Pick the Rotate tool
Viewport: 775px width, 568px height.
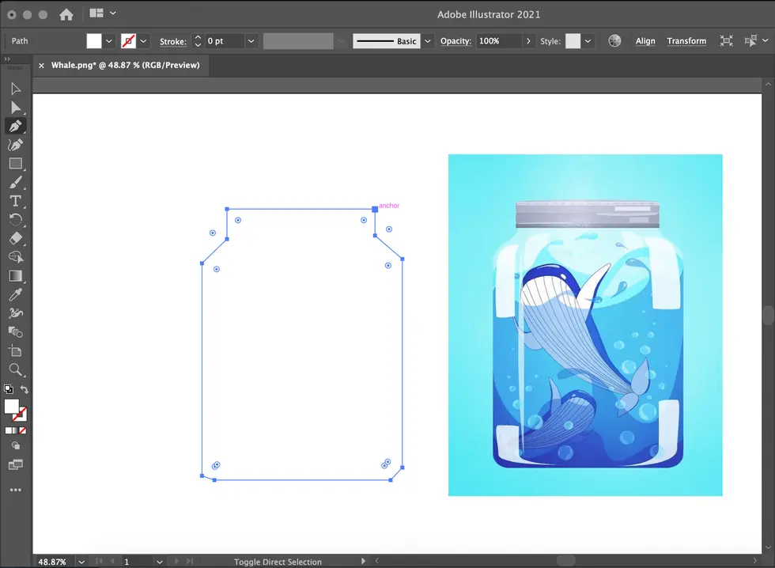click(15, 220)
